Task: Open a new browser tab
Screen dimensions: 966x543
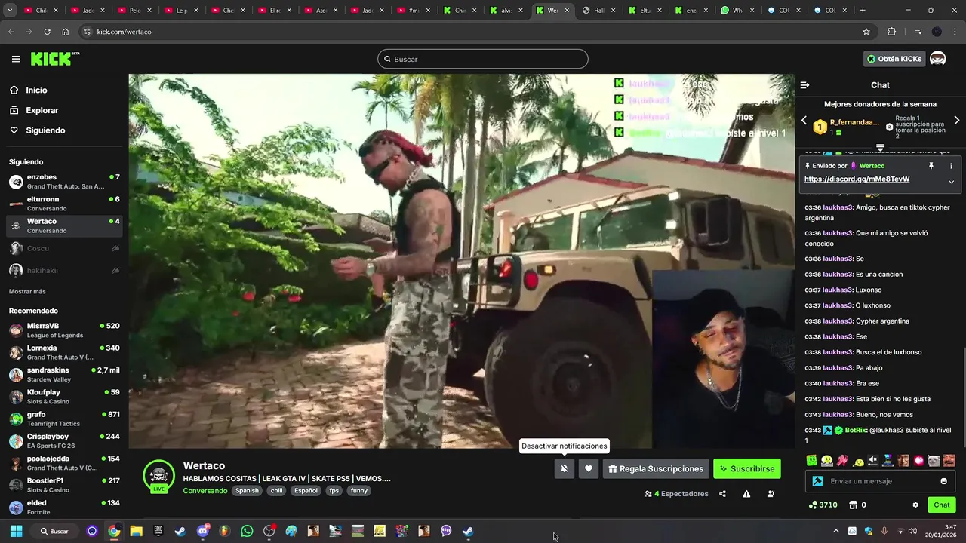Action: point(863,11)
